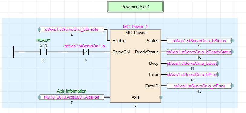Select the stAxis1.stServoOn.o_wError output variable
246x113 pixels.
pyautogui.click(x=199, y=86)
